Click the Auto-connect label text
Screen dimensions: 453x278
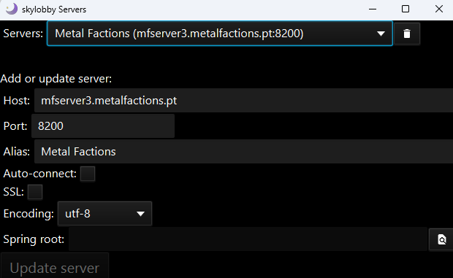(40, 174)
